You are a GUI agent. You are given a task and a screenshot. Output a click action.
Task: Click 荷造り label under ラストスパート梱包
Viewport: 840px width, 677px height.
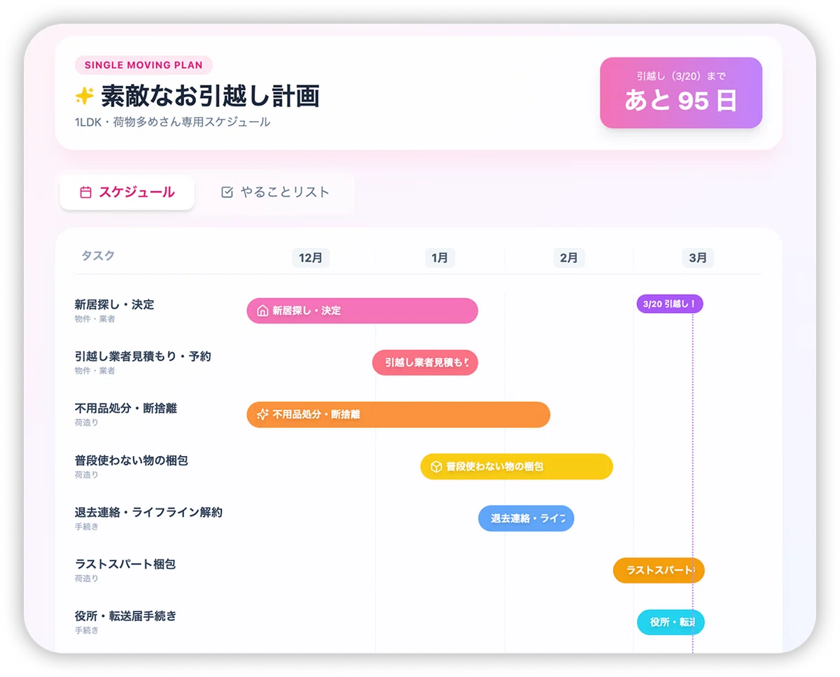[87, 578]
